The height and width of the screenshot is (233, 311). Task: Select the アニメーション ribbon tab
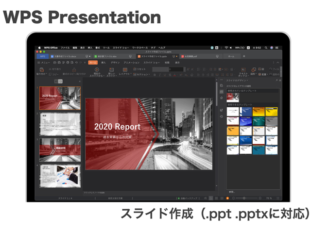pyautogui.click(x=132, y=63)
